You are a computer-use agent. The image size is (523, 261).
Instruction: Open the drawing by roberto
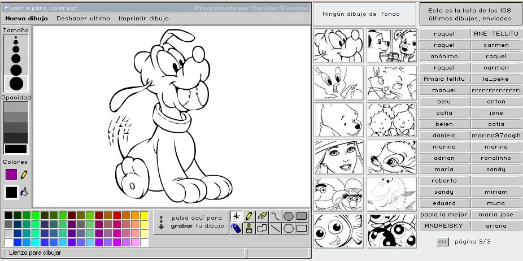click(444, 181)
